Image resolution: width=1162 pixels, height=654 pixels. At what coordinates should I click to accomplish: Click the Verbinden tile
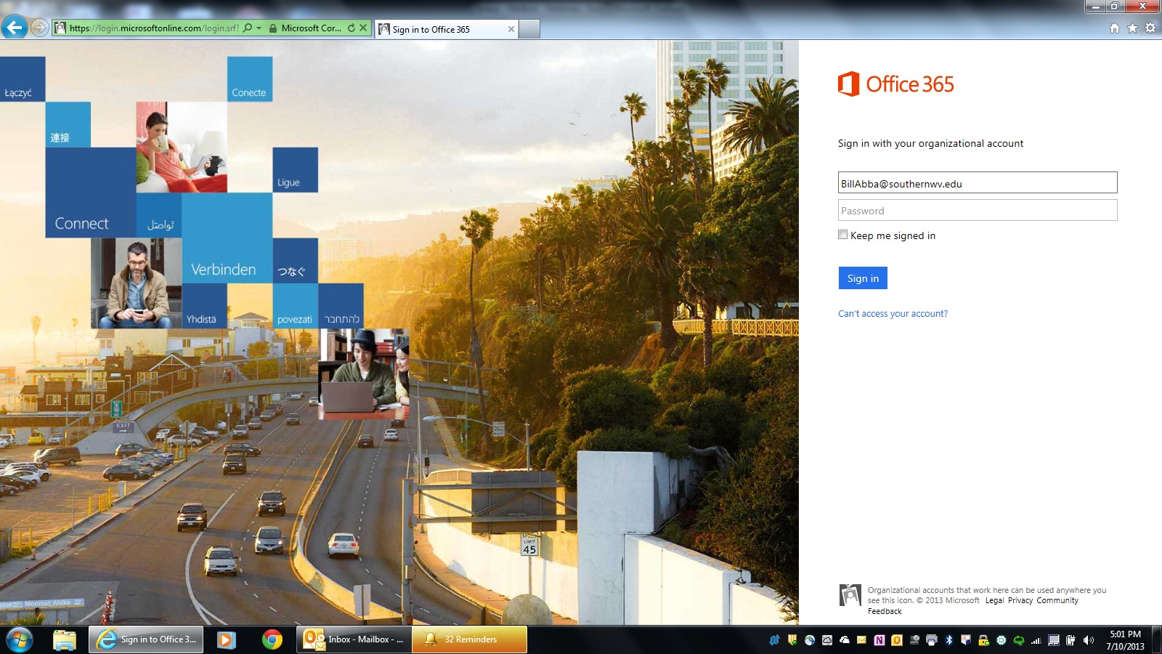[x=227, y=238]
